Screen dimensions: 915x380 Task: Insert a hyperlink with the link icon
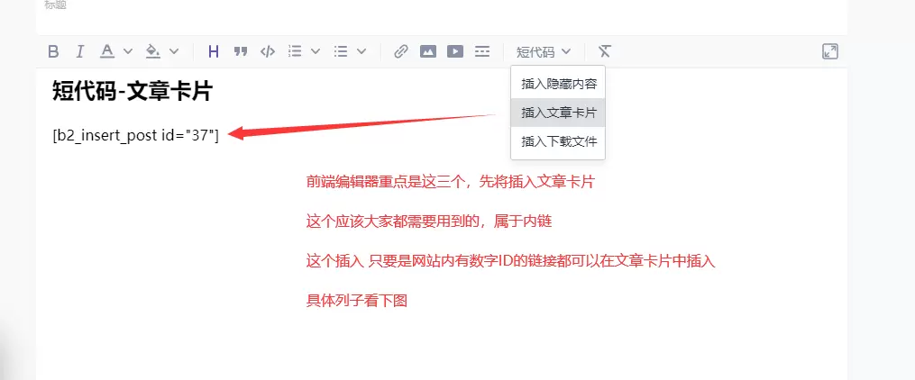(x=400, y=51)
